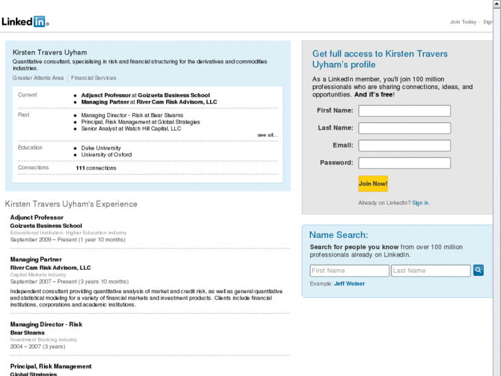501x376 pixels.
Task: Open the Jeff Weiner example link
Action: [x=349, y=284]
